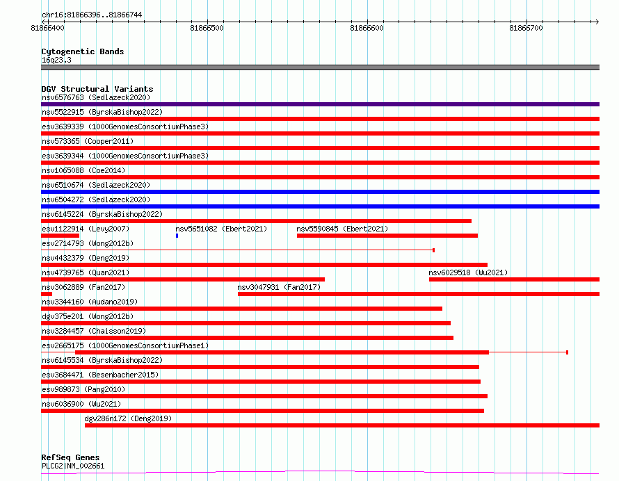Click the PLCG2|NM_002661 gene label
Image resolution: width=619 pixels, height=481 pixels.
coord(73,466)
